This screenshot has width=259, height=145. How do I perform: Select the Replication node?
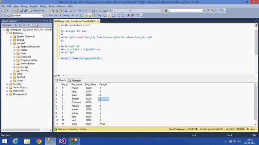pyautogui.click(x=19, y=91)
